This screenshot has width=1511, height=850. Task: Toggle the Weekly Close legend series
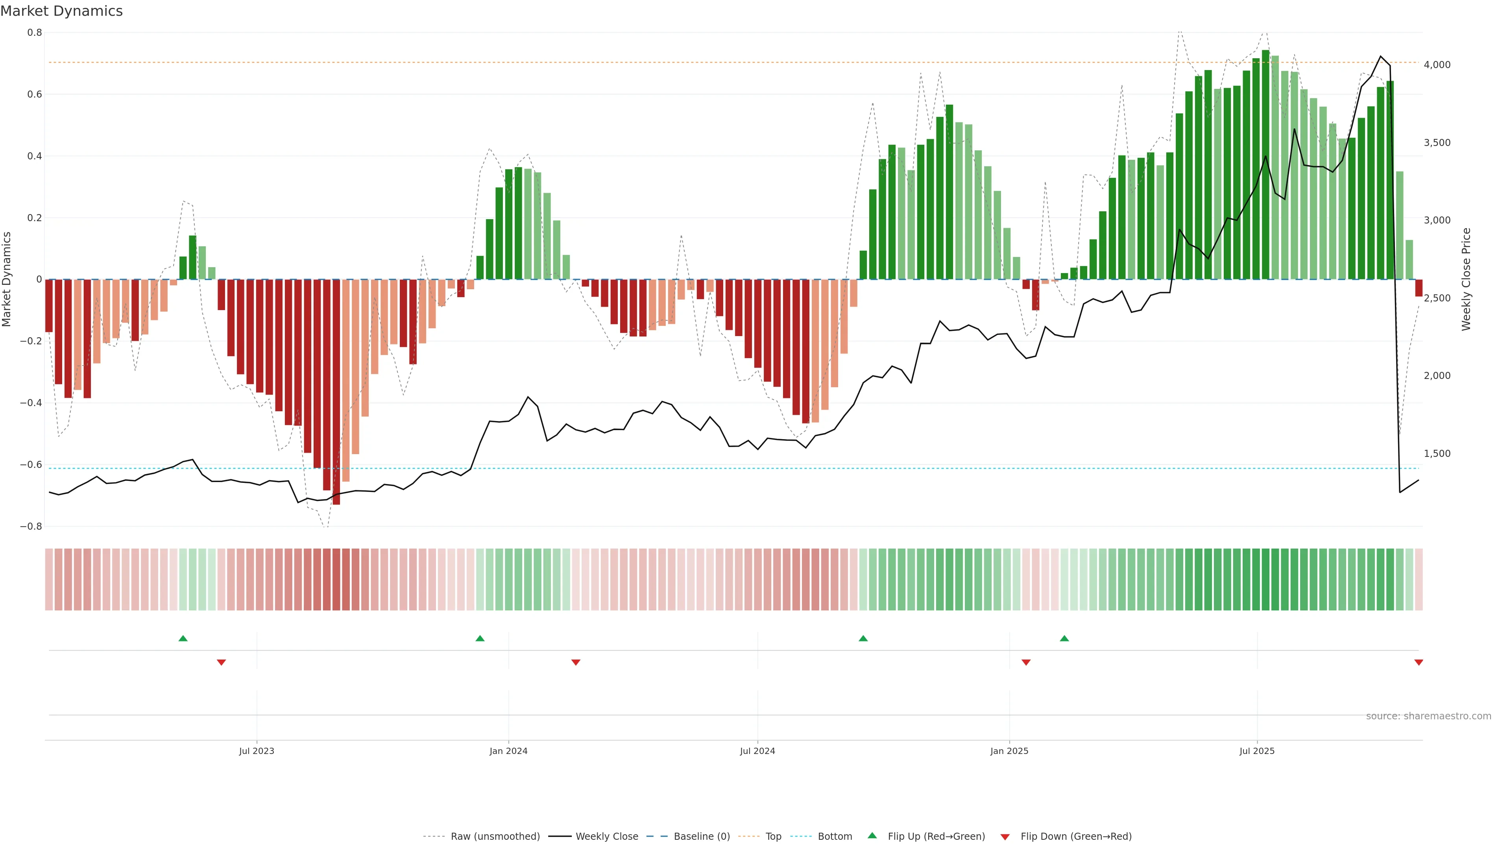[x=606, y=837]
